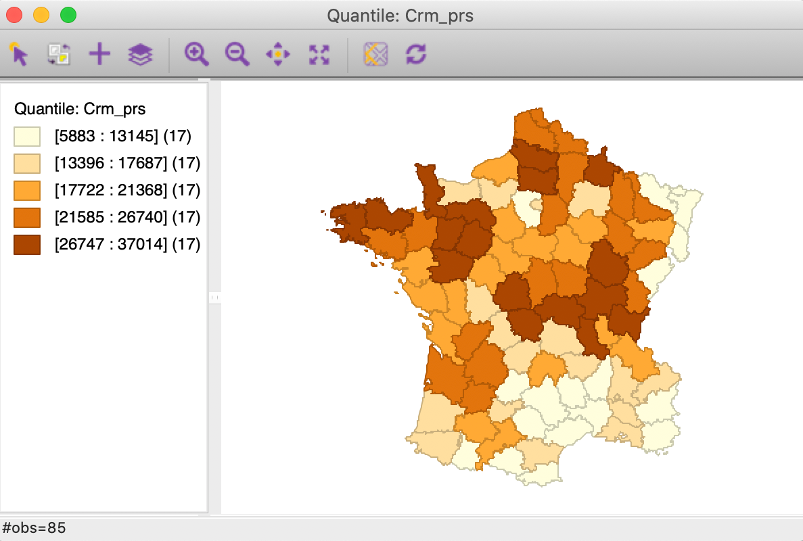Click the dark orange 21585 legend swatch
The height and width of the screenshot is (541, 803).
pos(27,218)
